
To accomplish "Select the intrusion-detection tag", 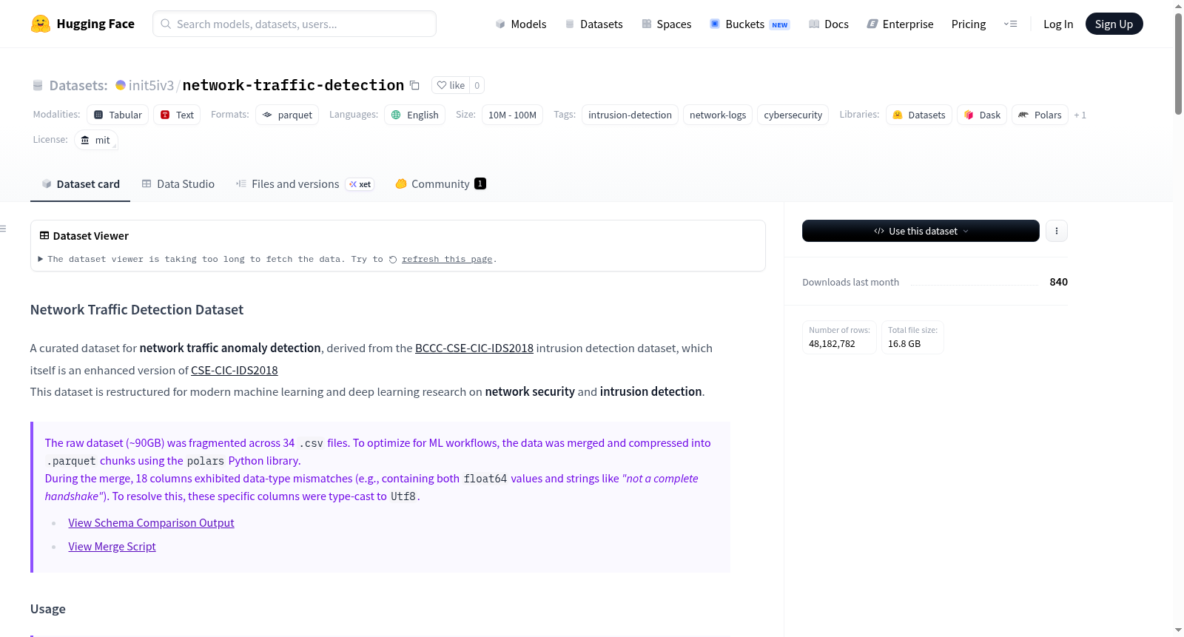I will point(630,115).
